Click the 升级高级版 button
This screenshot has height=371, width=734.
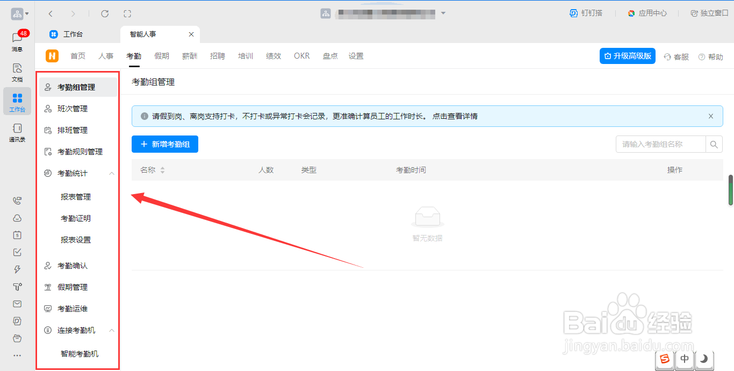(x=627, y=56)
